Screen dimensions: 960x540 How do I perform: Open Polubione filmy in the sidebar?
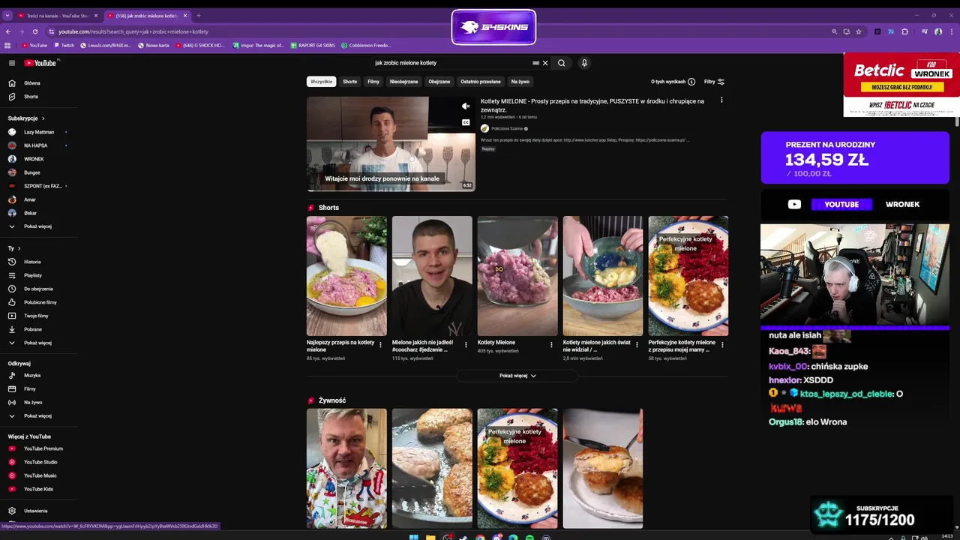[38, 302]
